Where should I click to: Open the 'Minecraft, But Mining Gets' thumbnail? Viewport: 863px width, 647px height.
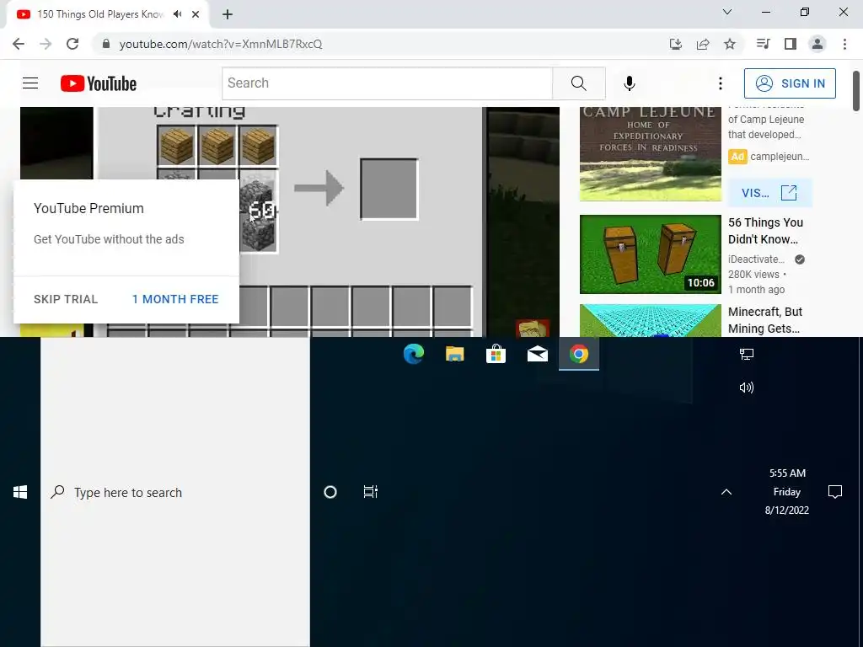click(x=650, y=320)
